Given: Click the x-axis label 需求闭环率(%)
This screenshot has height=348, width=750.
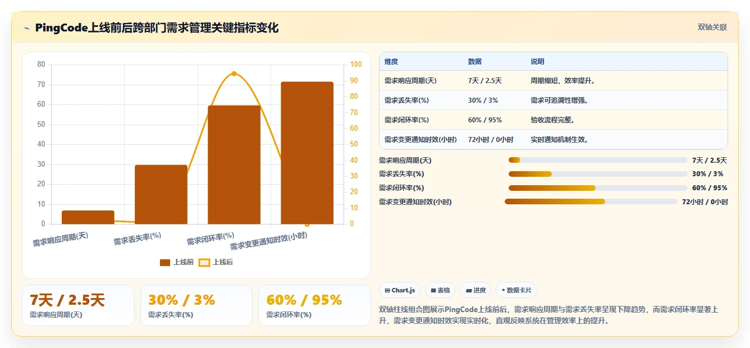Looking at the screenshot, I should [x=211, y=239].
